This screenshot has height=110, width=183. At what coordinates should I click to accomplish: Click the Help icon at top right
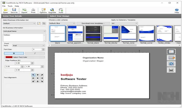(177, 11)
